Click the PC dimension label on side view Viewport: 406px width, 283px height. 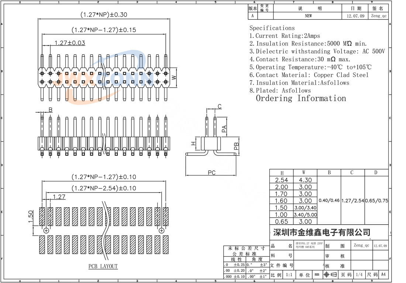[x=211, y=173]
